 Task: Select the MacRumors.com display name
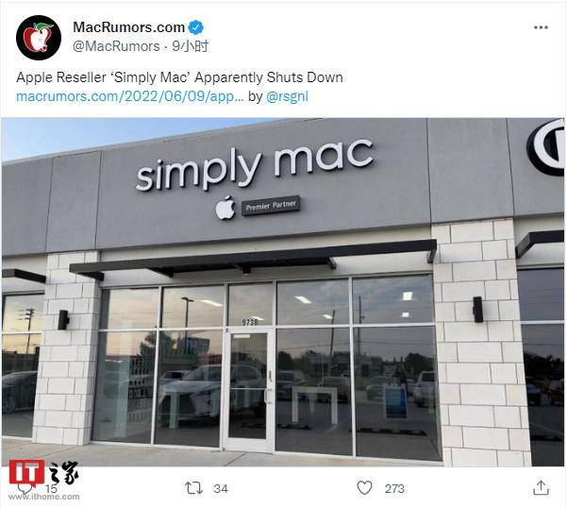pos(128,27)
